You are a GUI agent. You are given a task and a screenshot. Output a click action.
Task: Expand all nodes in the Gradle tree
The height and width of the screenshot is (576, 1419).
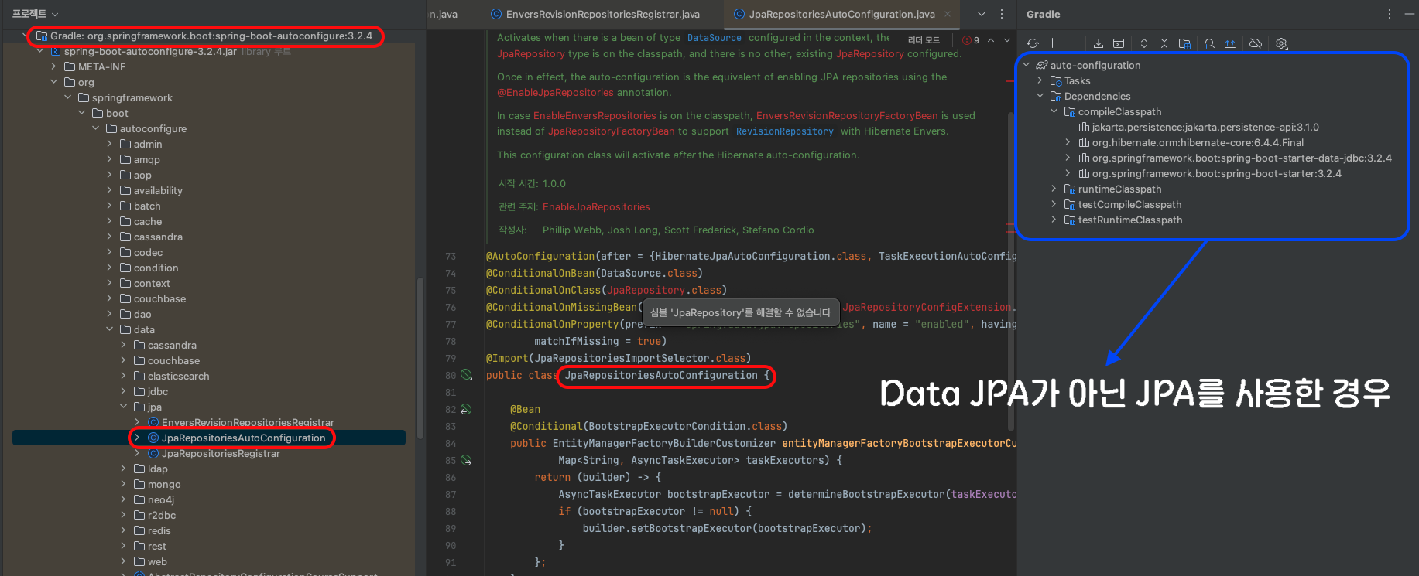[x=1143, y=43]
